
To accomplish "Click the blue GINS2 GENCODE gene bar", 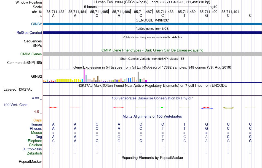I will 152,24.
